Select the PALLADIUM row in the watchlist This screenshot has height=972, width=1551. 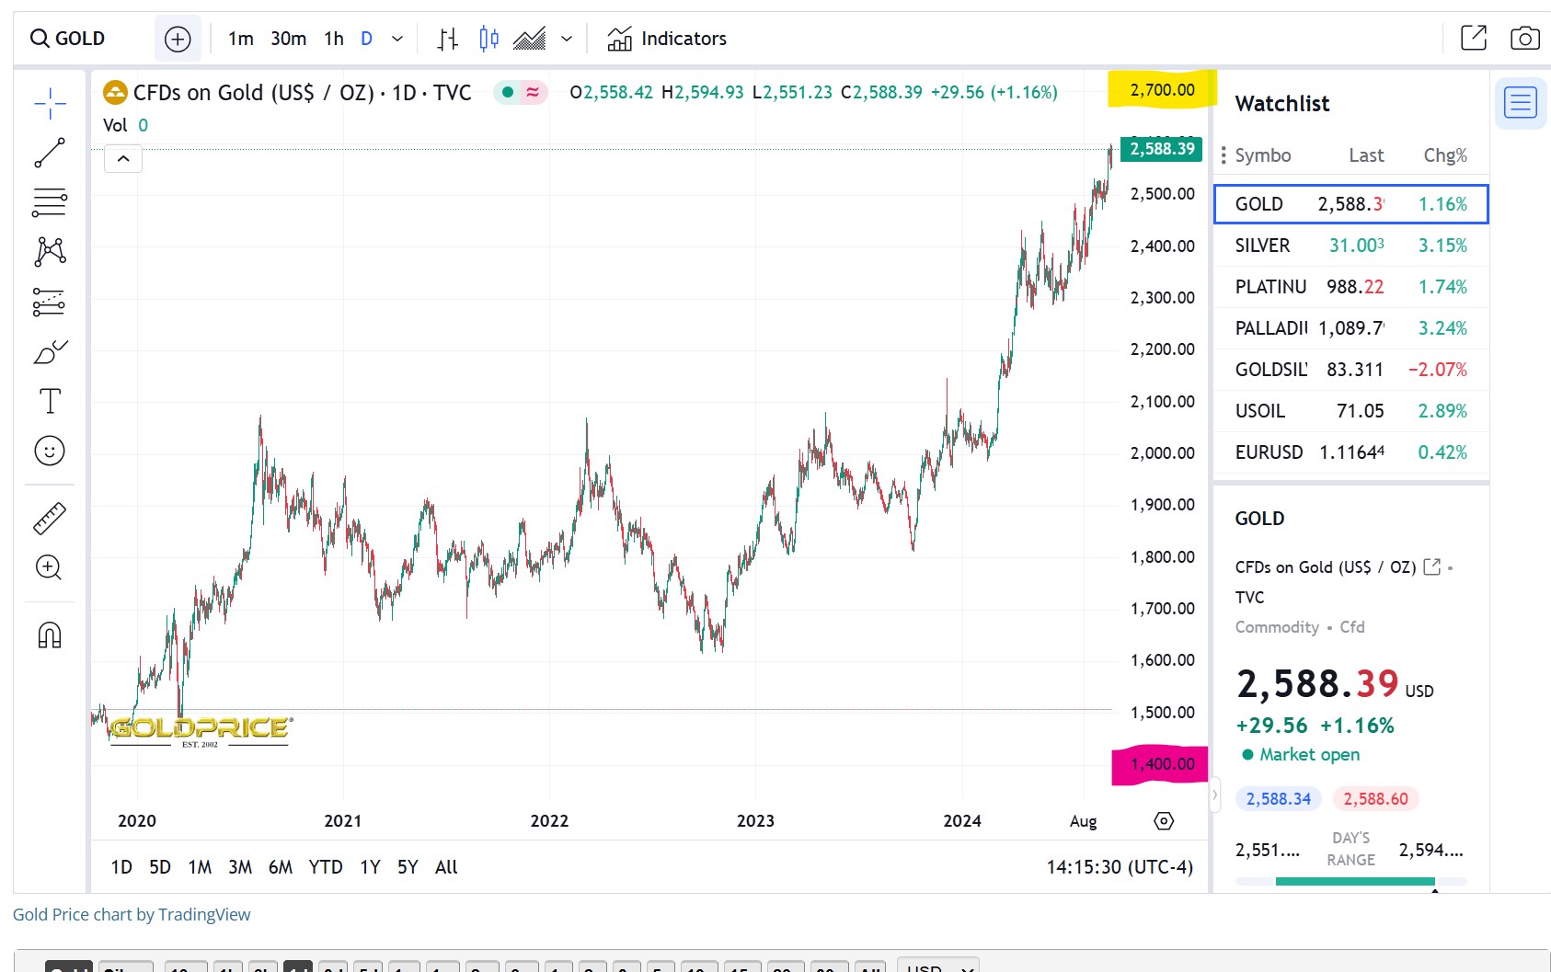[1350, 328]
